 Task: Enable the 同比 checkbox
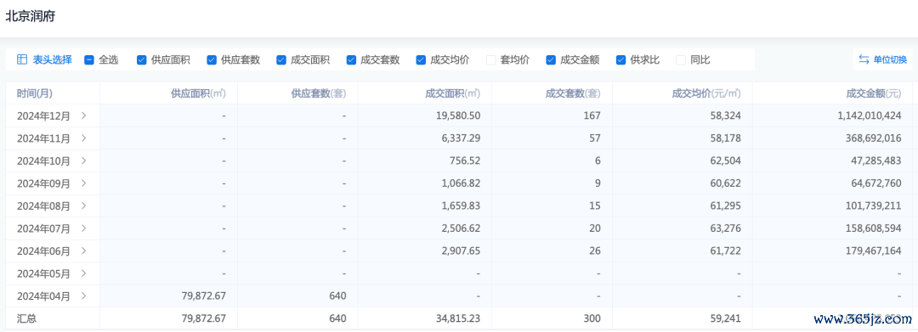[x=680, y=59]
